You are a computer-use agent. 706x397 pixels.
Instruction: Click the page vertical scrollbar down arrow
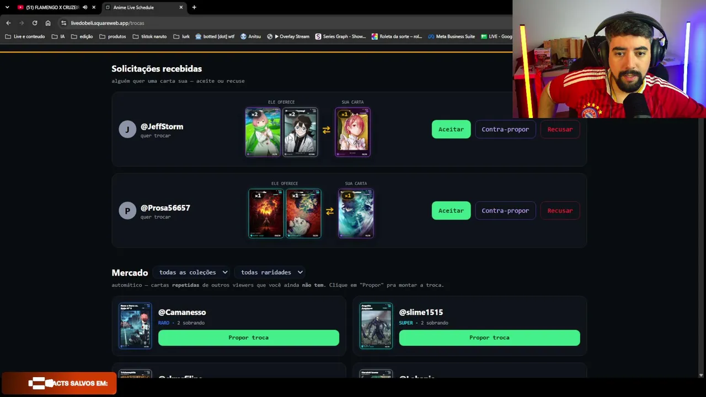click(x=702, y=375)
